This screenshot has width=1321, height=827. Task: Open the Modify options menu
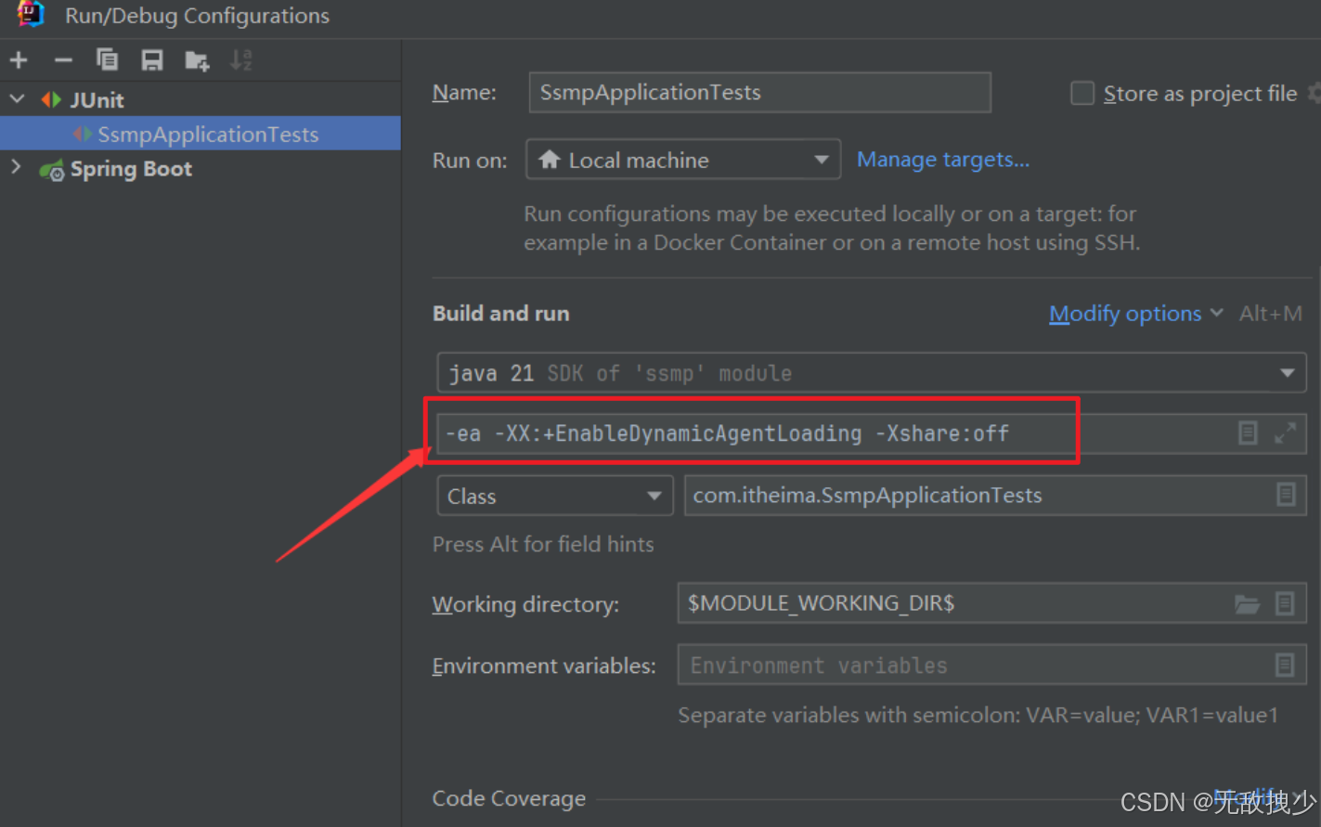(1126, 313)
